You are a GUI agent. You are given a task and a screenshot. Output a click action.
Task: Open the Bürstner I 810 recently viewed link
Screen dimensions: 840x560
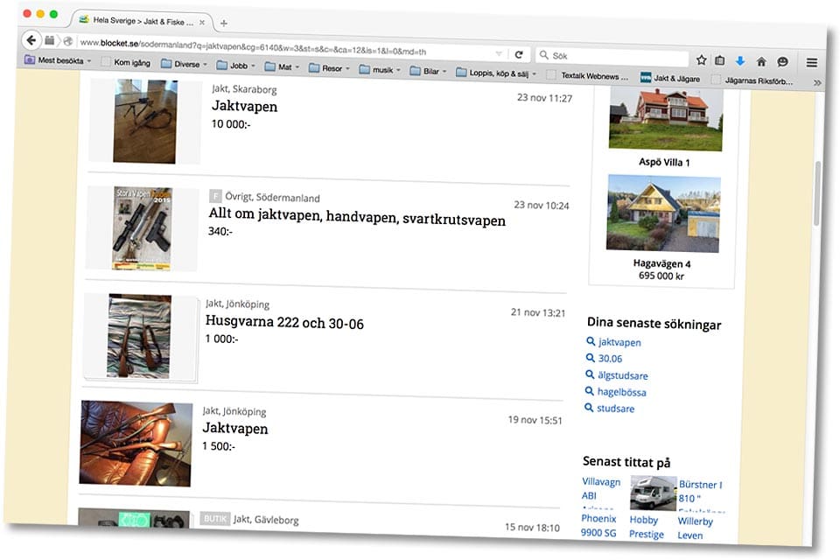(x=701, y=491)
